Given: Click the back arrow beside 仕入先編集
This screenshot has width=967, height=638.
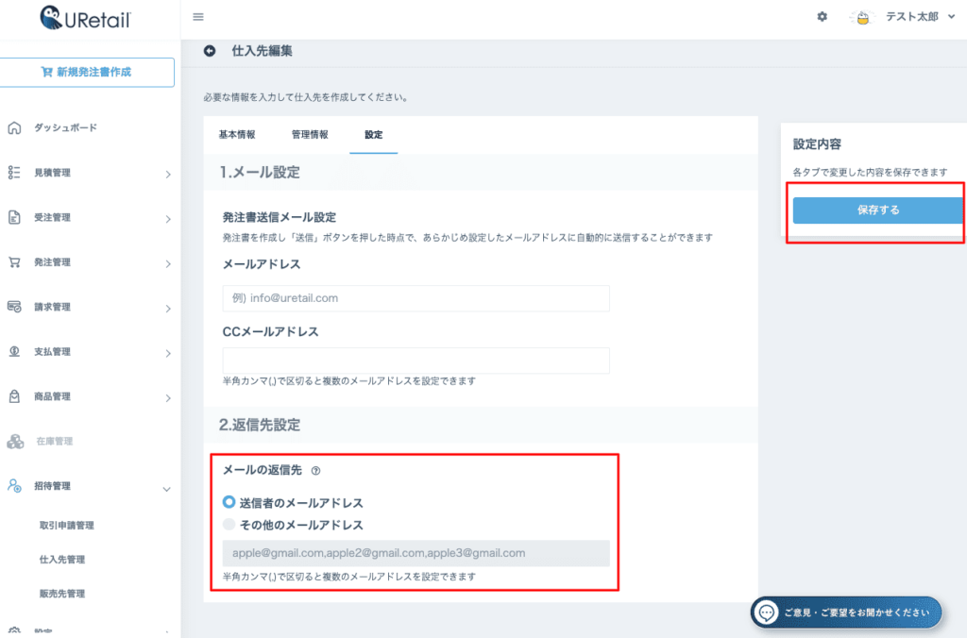Looking at the screenshot, I should (x=210, y=51).
